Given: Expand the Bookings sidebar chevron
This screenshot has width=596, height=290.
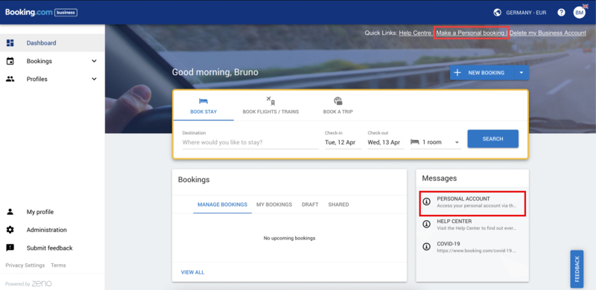Looking at the screenshot, I should pos(95,61).
